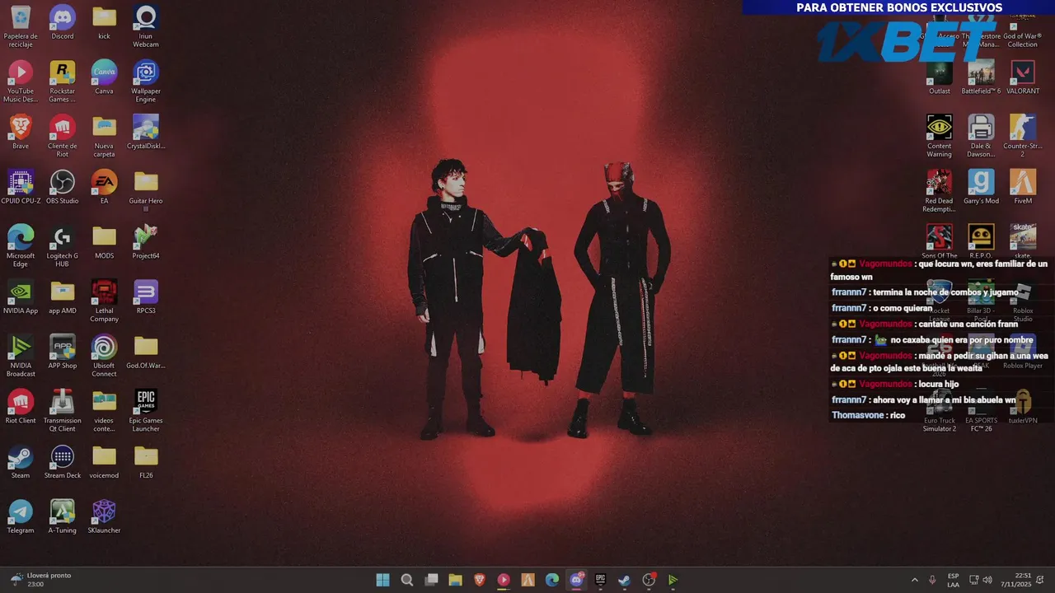This screenshot has height=593, width=1055.
Task: Open the Windows Start menu
Action: [x=382, y=580]
